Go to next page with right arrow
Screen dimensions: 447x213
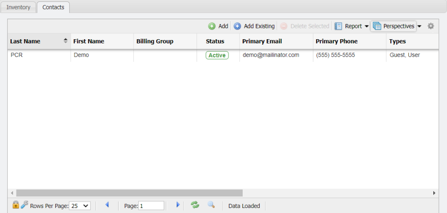point(178,205)
